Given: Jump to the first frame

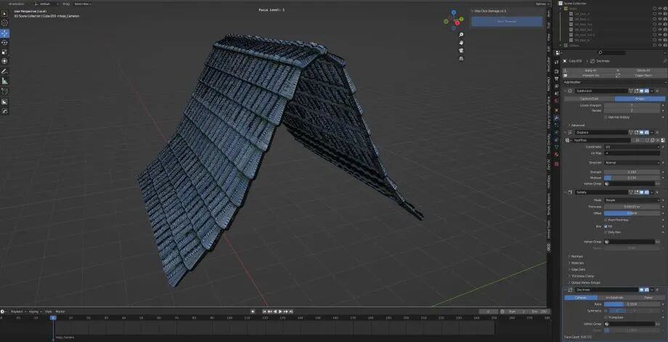Looking at the screenshot, I should 264,312.
